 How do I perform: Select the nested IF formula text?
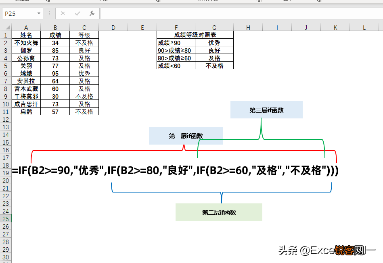click(175, 170)
